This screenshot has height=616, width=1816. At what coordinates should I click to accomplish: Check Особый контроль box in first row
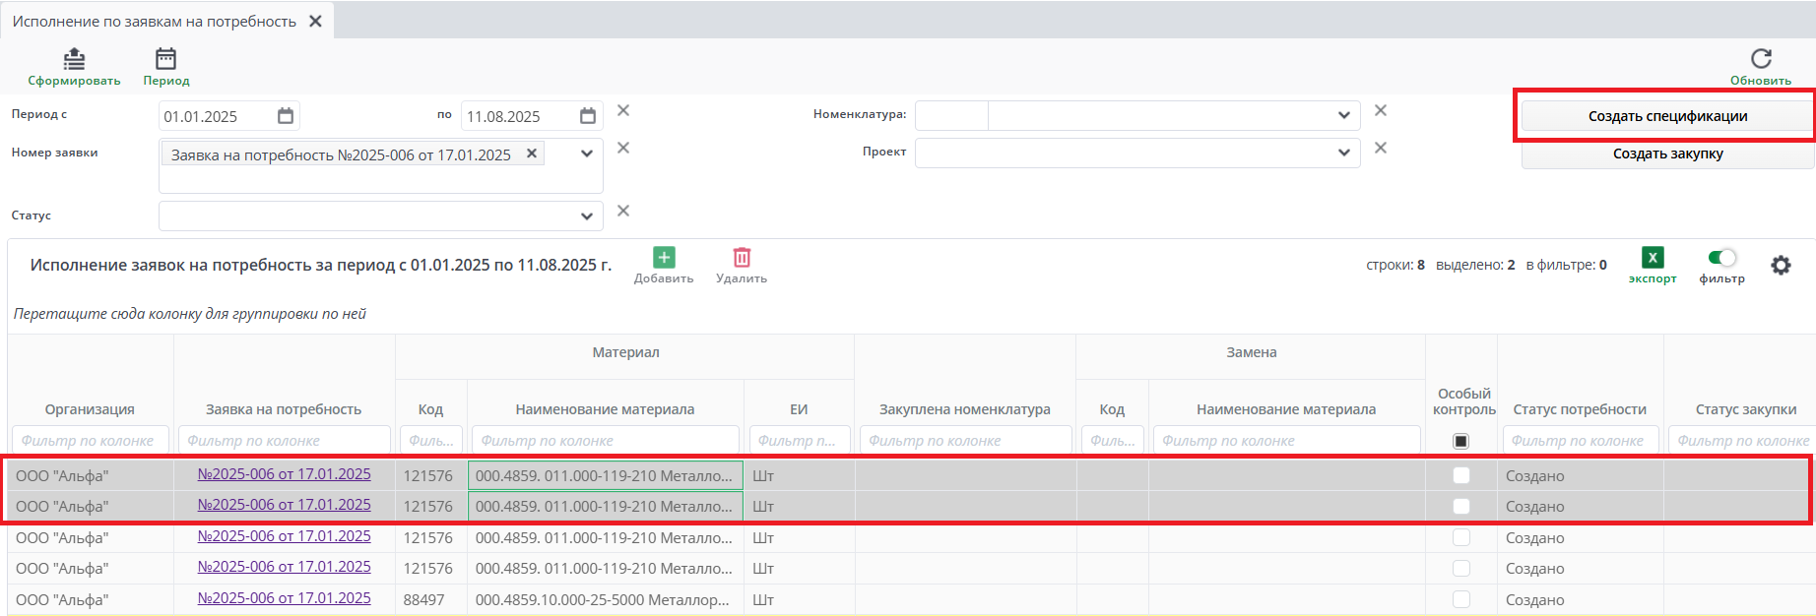[x=1461, y=476]
